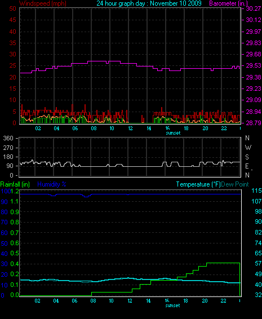This screenshot has width=262, height=319.
Task: Click rainfall axis value 1.1
Action: tap(15, 202)
